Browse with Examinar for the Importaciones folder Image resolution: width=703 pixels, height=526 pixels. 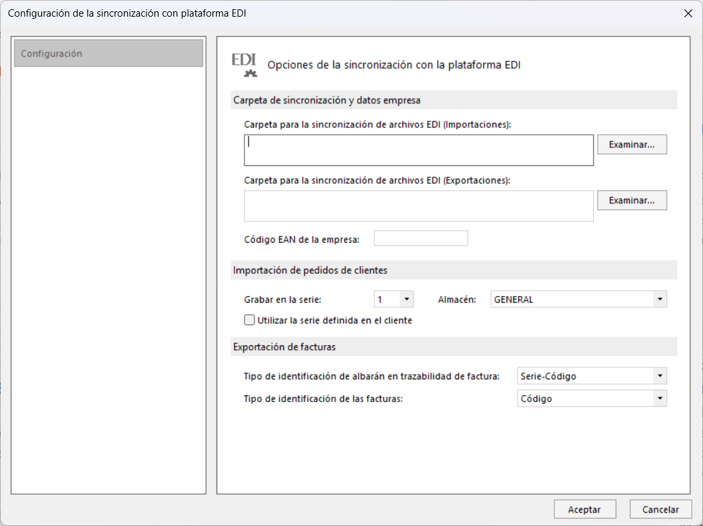pos(632,145)
